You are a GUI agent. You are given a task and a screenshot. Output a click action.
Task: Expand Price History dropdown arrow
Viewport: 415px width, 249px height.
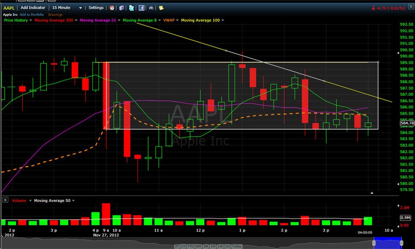31,21
